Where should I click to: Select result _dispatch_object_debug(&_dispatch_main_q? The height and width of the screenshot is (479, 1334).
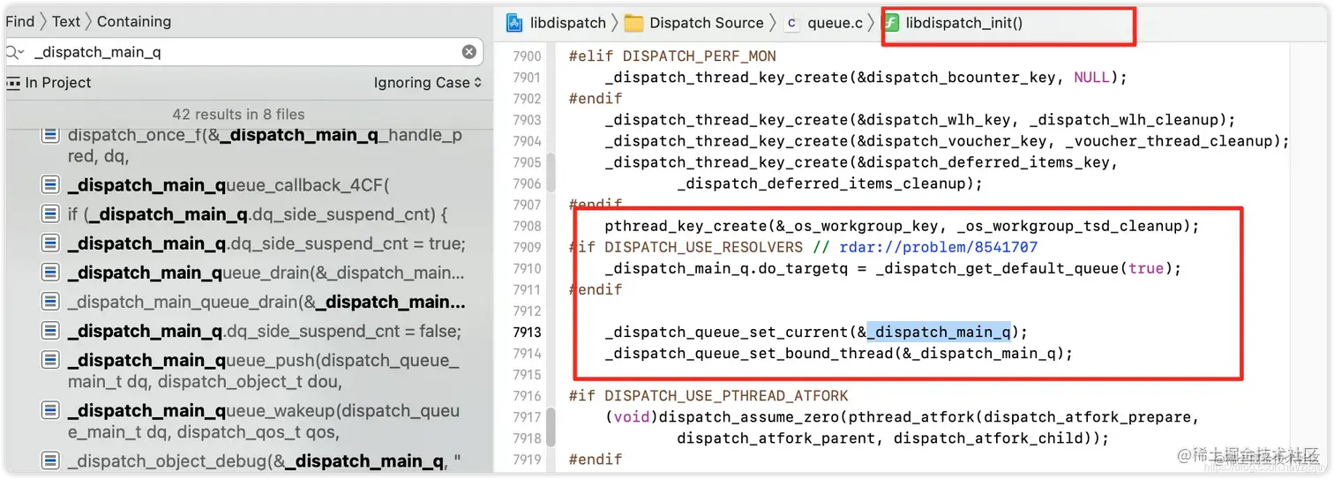[265, 460]
